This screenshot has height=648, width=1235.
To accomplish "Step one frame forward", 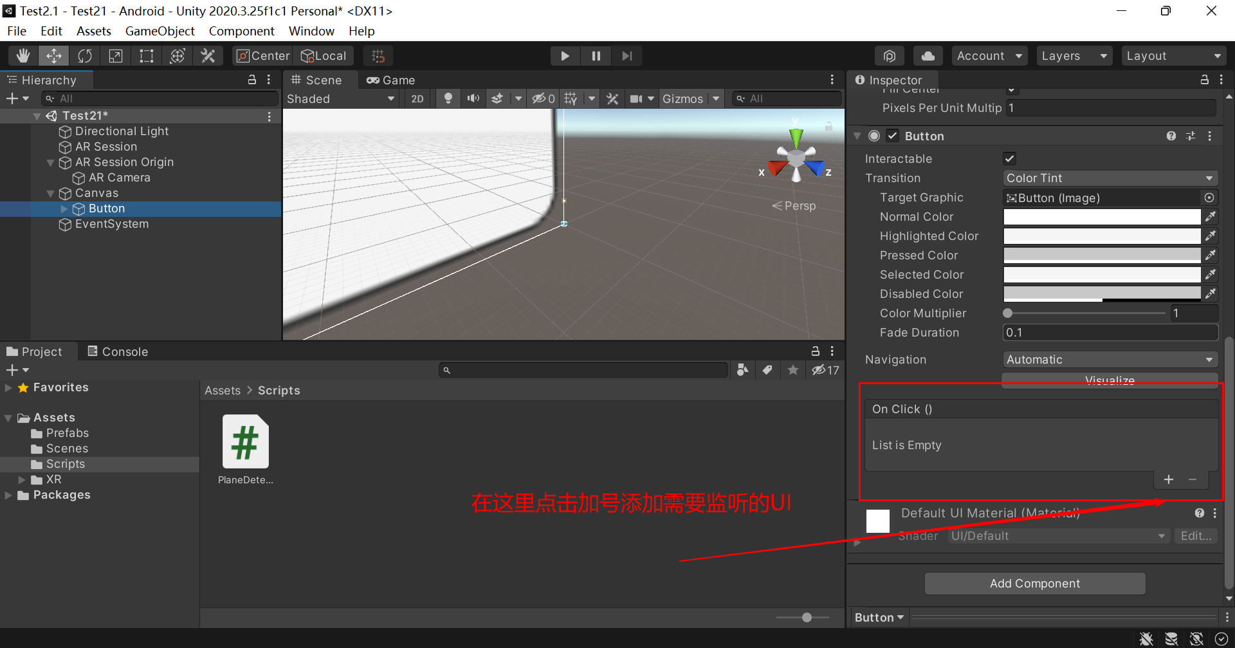I will (627, 56).
